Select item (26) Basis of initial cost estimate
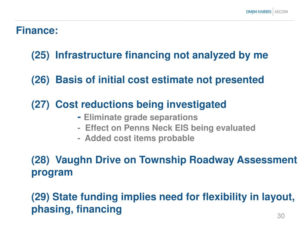This screenshot has width=308, height=231. click(x=147, y=80)
